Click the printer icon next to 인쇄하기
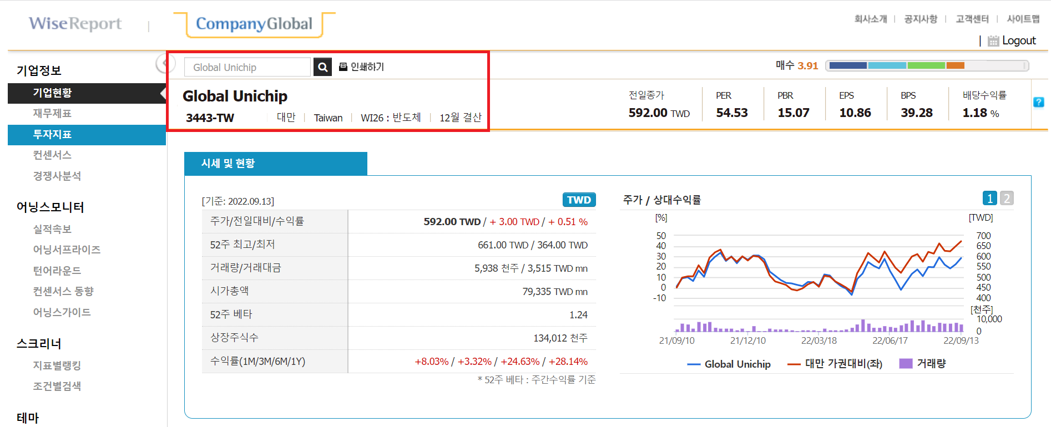Viewport: 1051px width, 427px height. [x=343, y=67]
